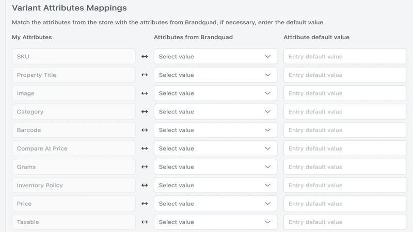Click the mapping arrow icon beside Image
This screenshot has width=413, height=232.
pyautogui.click(x=145, y=93)
